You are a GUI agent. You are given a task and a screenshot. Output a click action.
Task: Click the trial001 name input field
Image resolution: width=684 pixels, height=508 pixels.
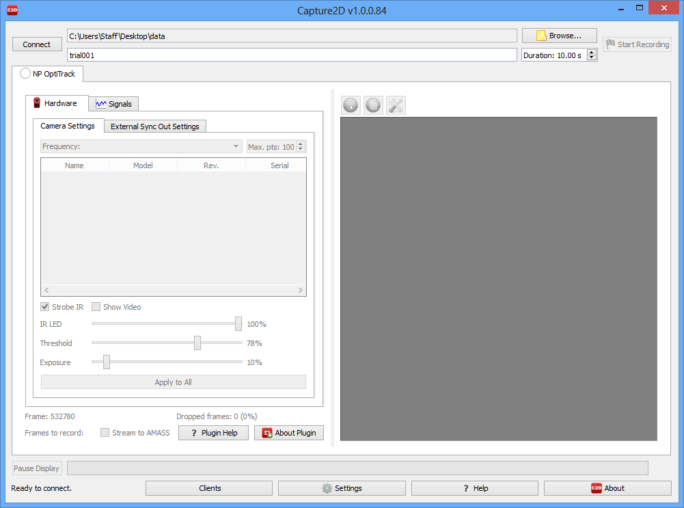tap(292, 55)
